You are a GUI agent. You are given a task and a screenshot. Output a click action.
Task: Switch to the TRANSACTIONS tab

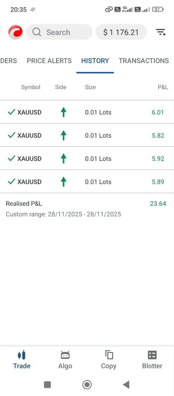point(144,61)
